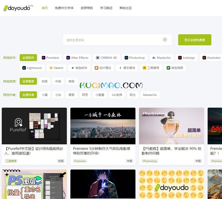Viewport: 222px width, 199px height.
Task: Click the 其他软件 filter icon
Action: point(73,68)
